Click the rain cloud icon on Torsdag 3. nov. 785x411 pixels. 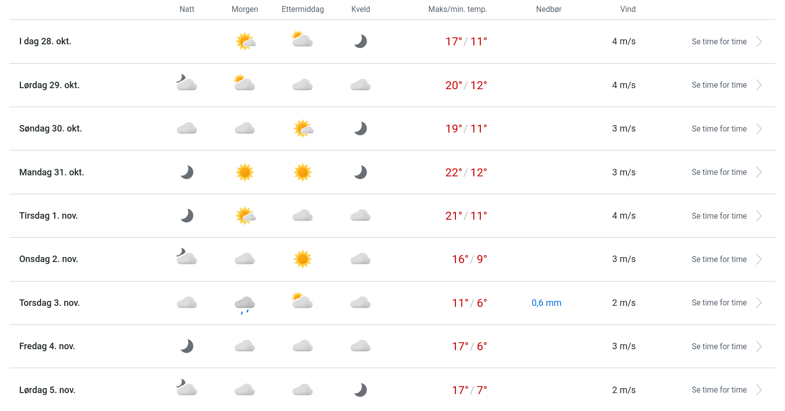click(245, 304)
